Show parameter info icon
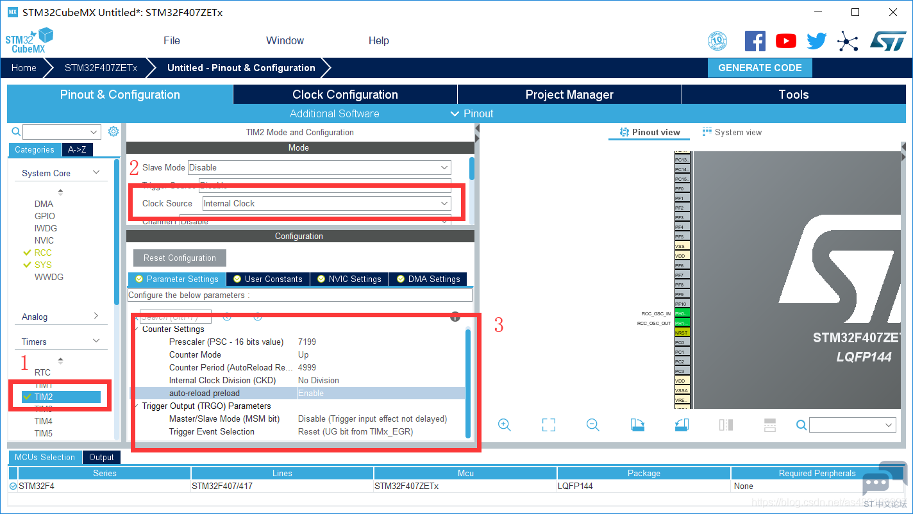This screenshot has height=514, width=913. [x=455, y=317]
